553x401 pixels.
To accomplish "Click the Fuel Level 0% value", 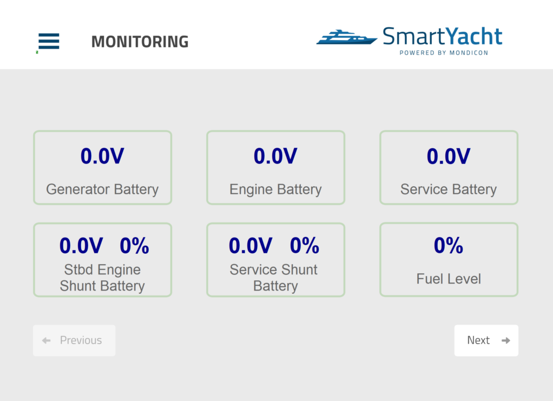I will click(x=448, y=245).
